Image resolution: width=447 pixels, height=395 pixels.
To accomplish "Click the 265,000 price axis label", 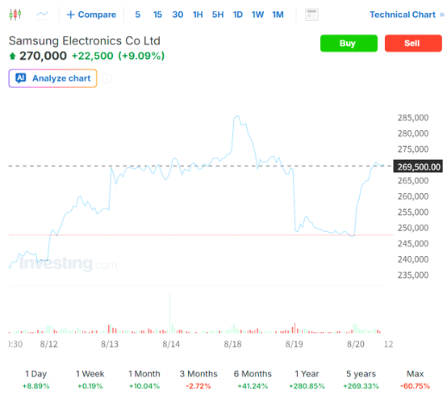I will point(413,180).
